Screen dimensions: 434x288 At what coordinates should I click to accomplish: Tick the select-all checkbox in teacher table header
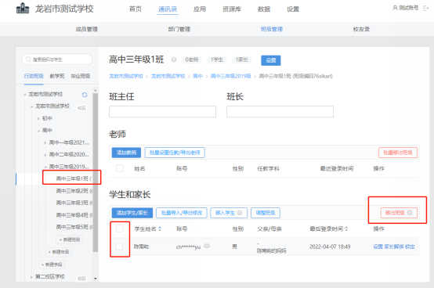(x=120, y=168)
